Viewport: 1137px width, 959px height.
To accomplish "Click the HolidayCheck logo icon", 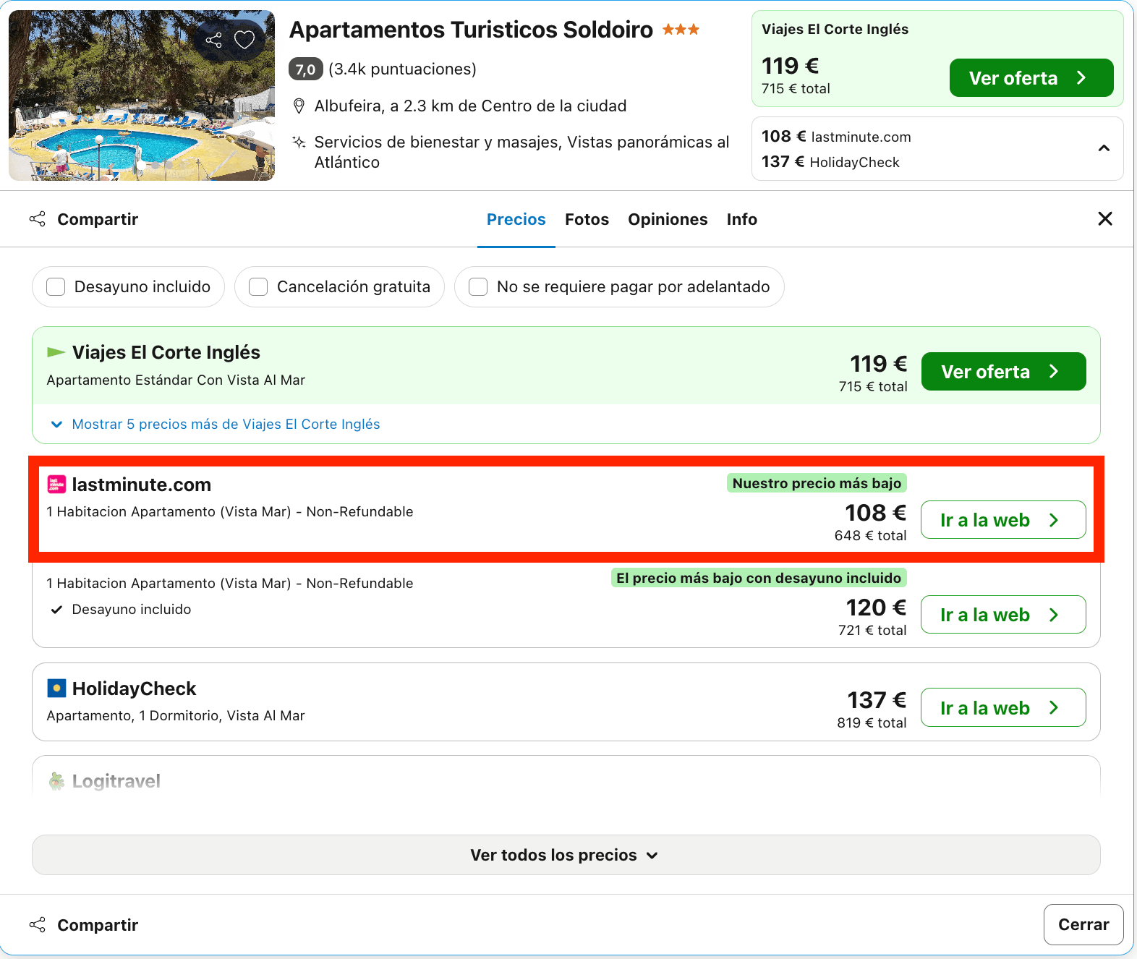I will [x=56, y=688].
